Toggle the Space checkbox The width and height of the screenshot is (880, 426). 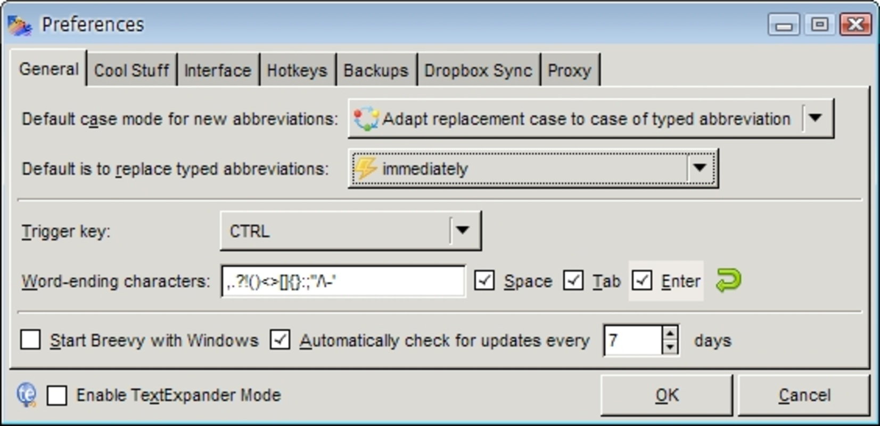coord(484,280)
